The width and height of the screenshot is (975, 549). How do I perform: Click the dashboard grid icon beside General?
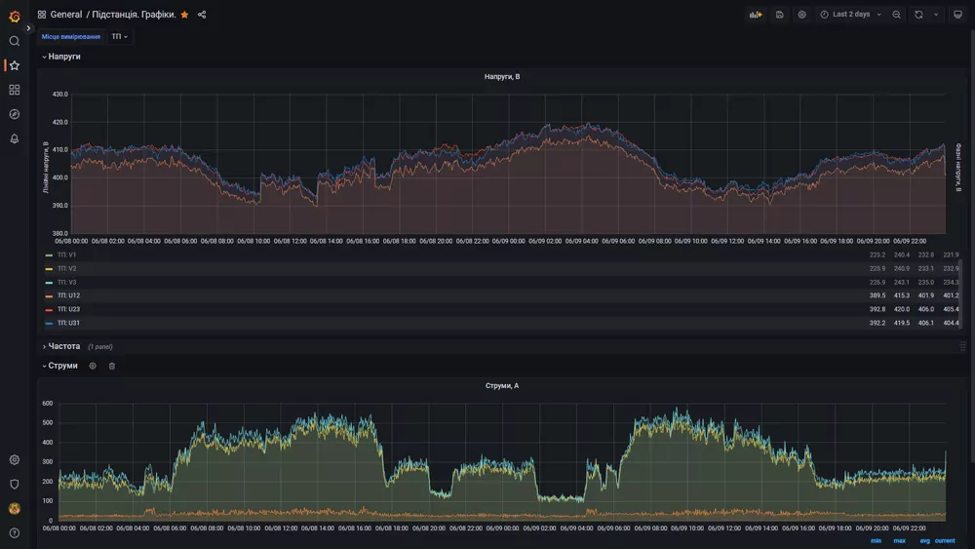click(x=42, y=15)
